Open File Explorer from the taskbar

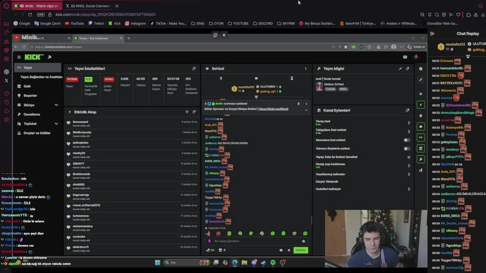tap(244, 262)
